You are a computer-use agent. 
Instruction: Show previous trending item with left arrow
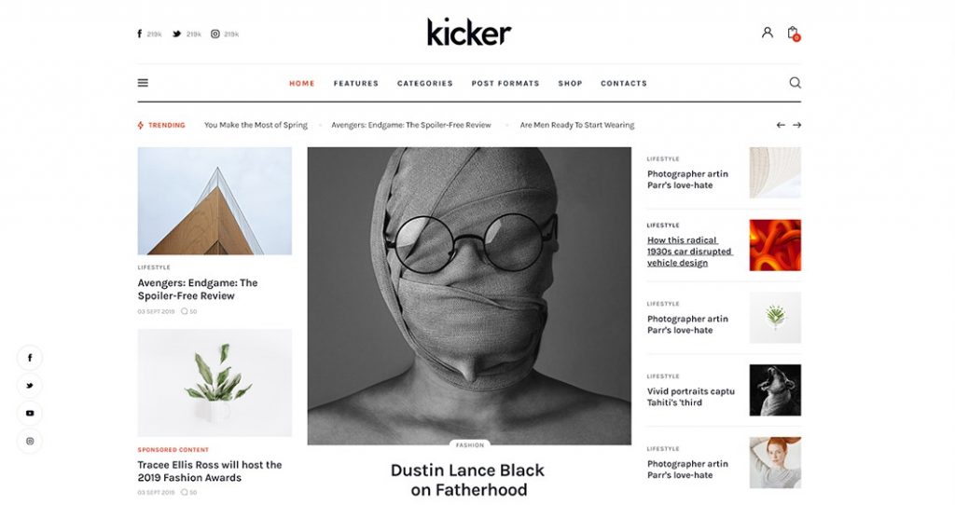[x=781, y=125]
